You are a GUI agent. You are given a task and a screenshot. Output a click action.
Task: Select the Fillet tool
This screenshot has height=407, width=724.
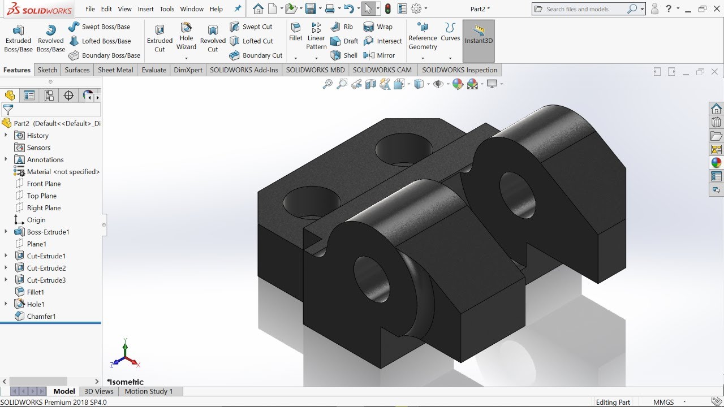coord(296,32)
